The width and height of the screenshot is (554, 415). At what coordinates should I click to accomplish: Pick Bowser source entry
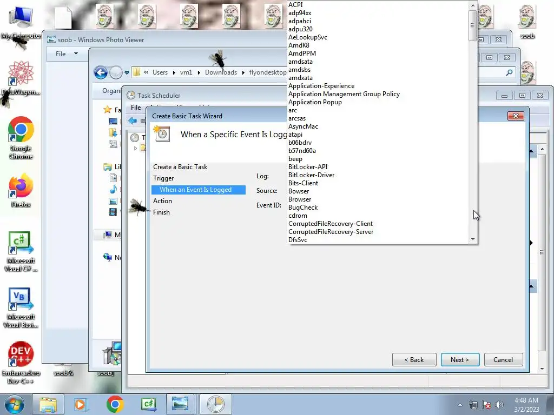click(x=299, y=191)
